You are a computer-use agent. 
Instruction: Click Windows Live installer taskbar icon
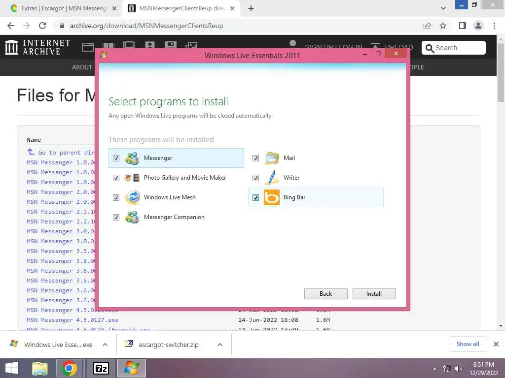[x=131, y=368]
